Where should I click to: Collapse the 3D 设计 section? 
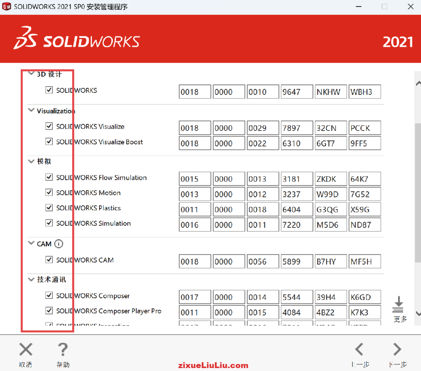tap(31, 73)
